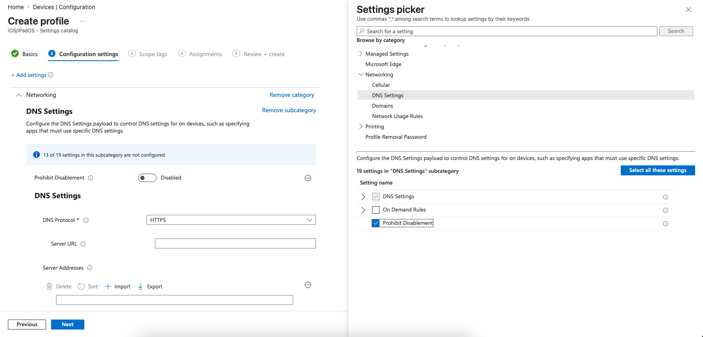703x337 pixels.
Task: Select Profile Removal Password category
Action: point(396,137)
